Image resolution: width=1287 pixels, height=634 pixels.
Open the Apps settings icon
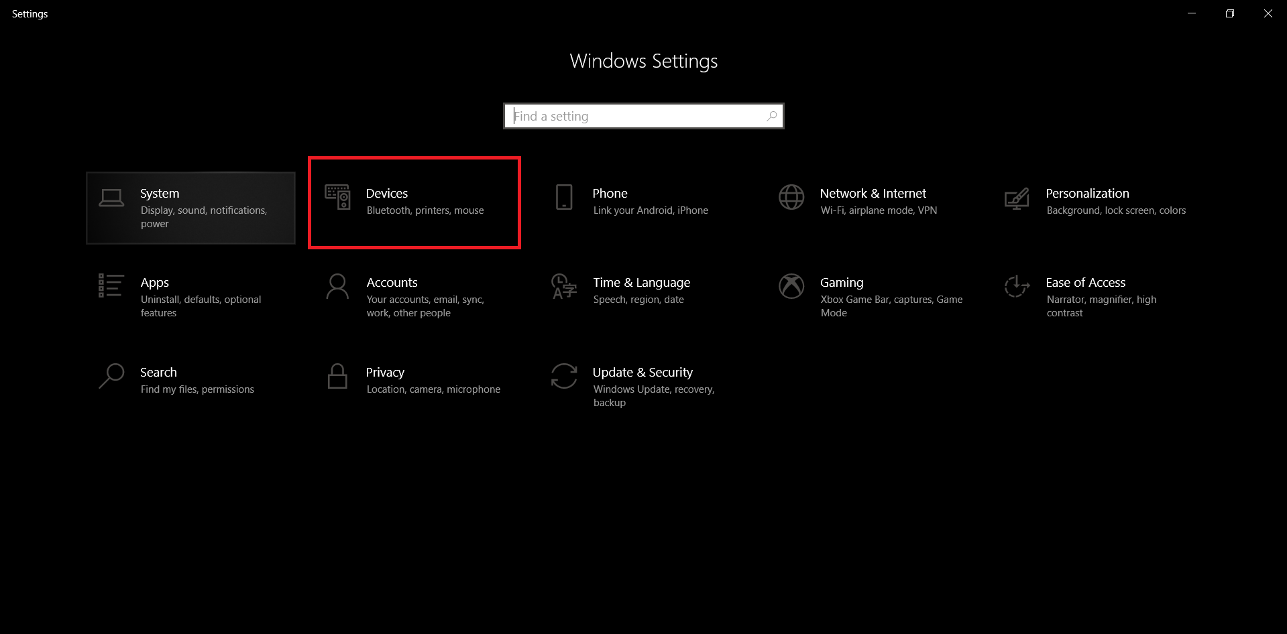tap(111, 287)
